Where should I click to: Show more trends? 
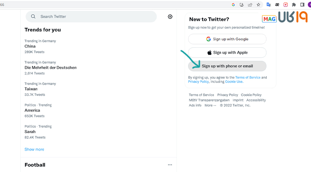click(34, 149)
